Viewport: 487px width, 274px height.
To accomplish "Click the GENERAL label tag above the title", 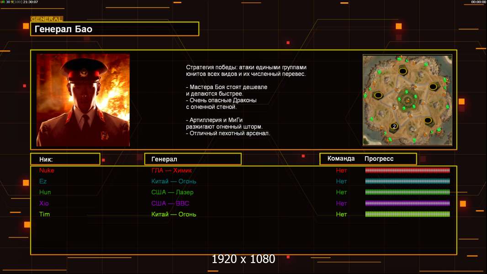I will point(47,19).
